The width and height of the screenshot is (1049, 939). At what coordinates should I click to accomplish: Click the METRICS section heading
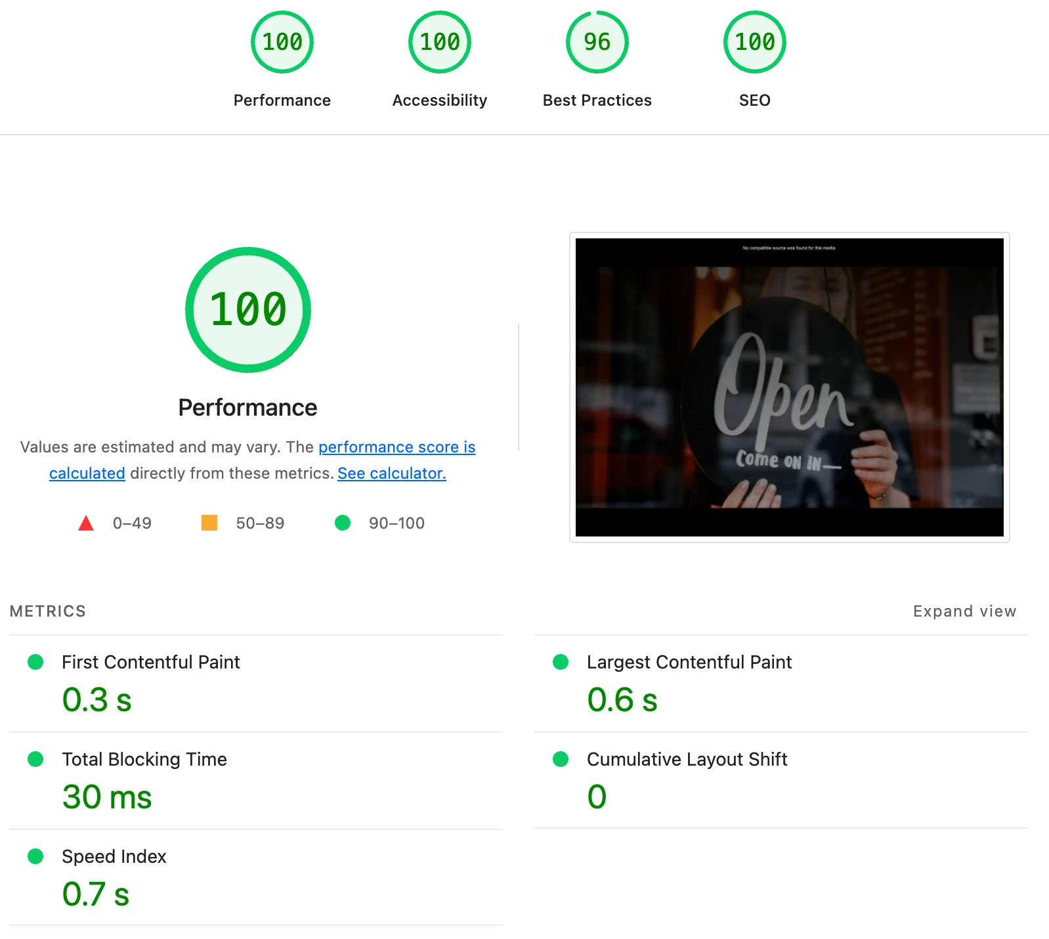(48, 611)
